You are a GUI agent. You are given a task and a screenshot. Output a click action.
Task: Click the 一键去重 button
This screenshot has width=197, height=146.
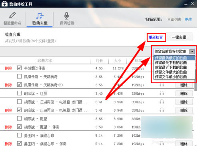(x=179, y=37)
